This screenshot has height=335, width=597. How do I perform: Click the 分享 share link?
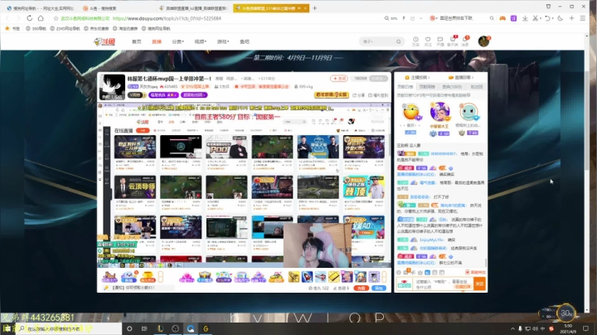(x=359, y=95)
